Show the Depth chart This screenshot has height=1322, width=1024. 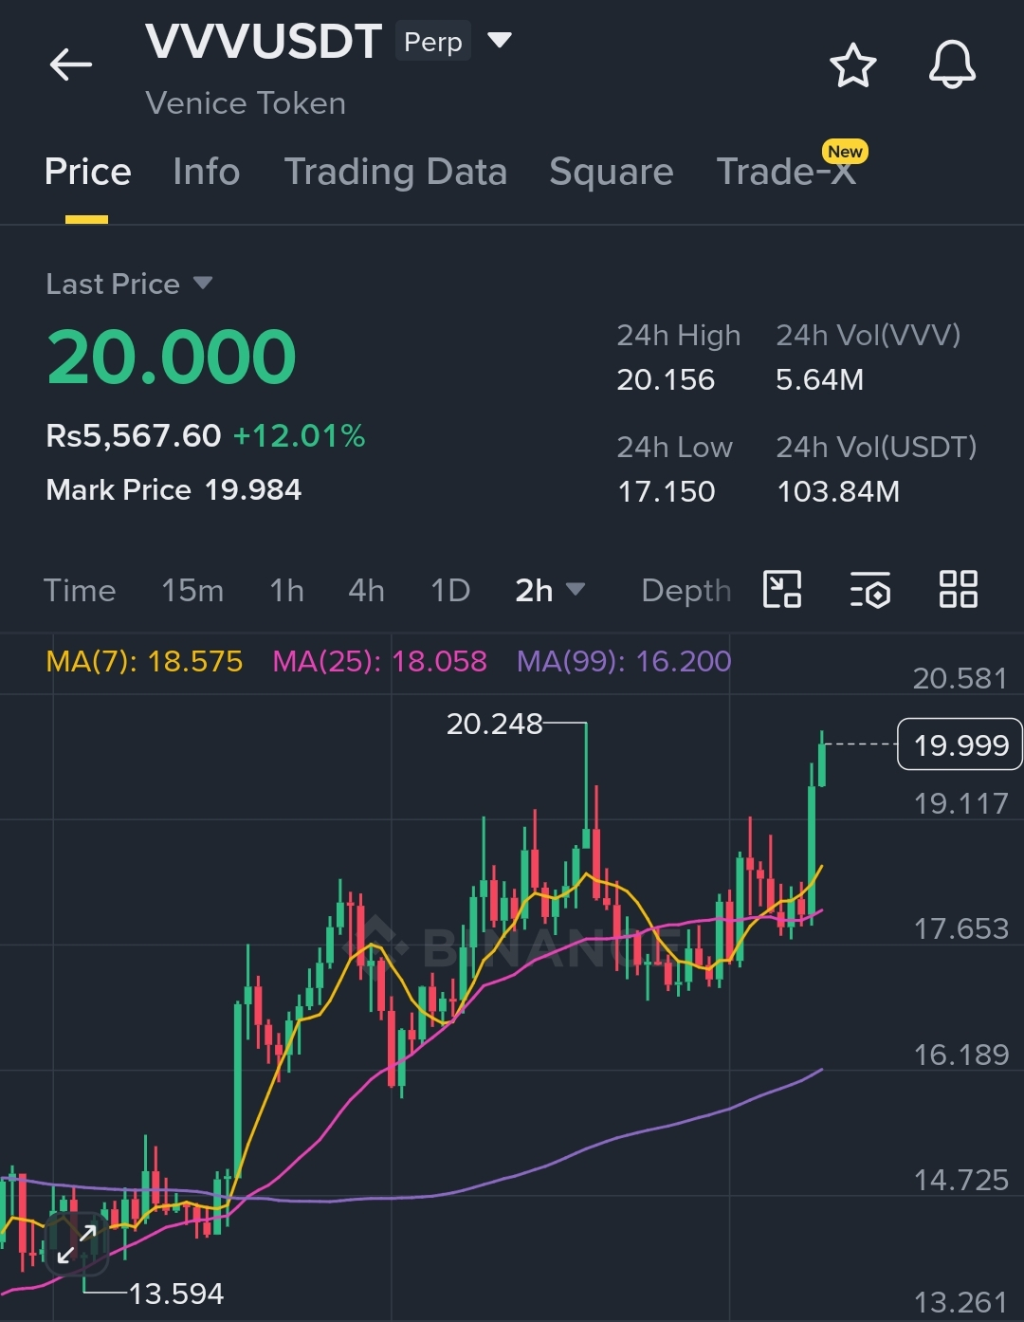[686, 591]
